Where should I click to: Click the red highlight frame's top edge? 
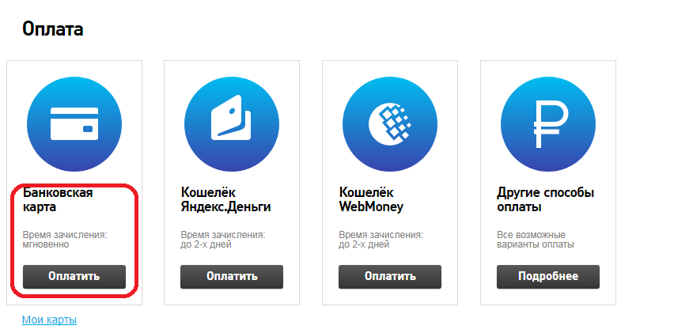point(73,186)
